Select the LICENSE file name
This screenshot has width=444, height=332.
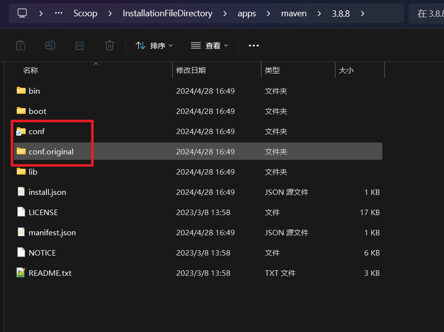[43, 212]
